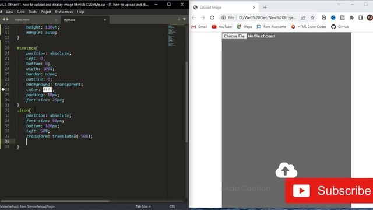
Task: View site information icon in address bar
Action: click(x=223, y=17)
